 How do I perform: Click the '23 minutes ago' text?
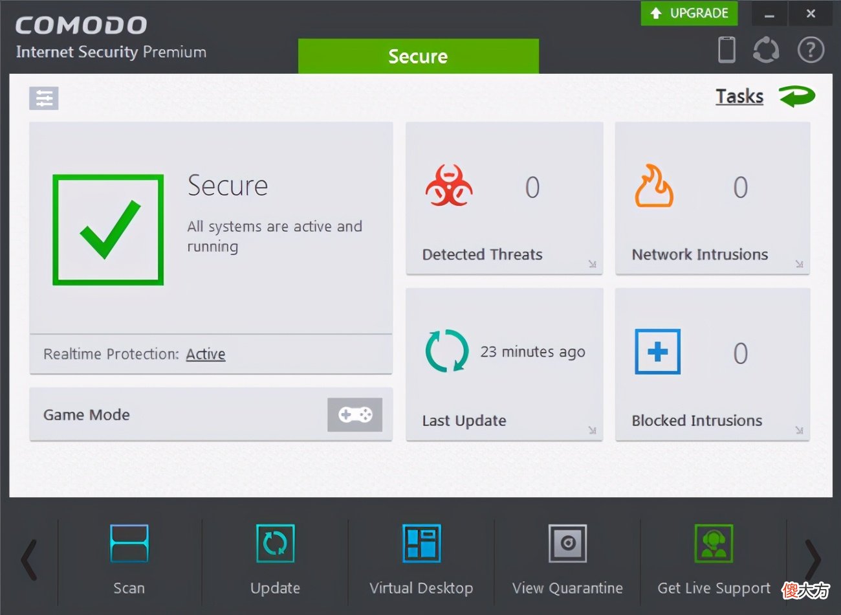[x=532, y=352]
